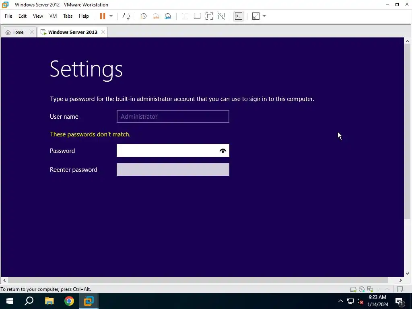Click the taskbar clock showing 9:23 AM
This screenshot has height=309, width=412.
[x=377, y=301]
